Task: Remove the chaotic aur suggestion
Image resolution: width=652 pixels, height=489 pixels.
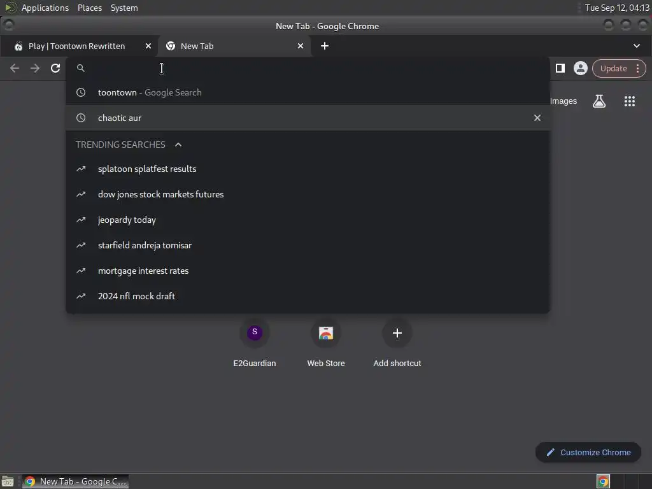Action: coord(537,118)
